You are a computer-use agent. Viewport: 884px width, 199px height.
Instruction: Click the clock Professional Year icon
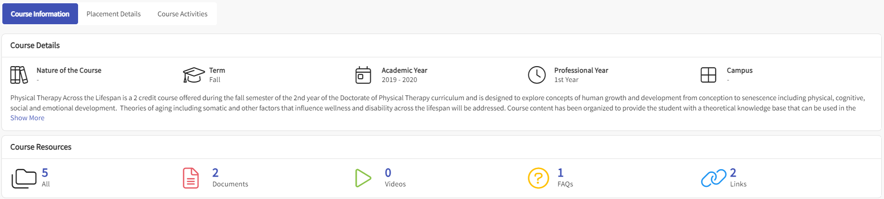tap(537, 75)
